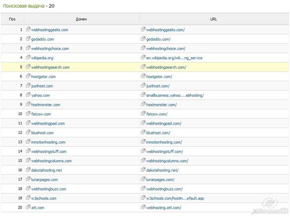This screenshot has height=216, width=290.
Task: Open the lunarpages.com domain link
Action: pyautogui.click(x=44, y=179)
